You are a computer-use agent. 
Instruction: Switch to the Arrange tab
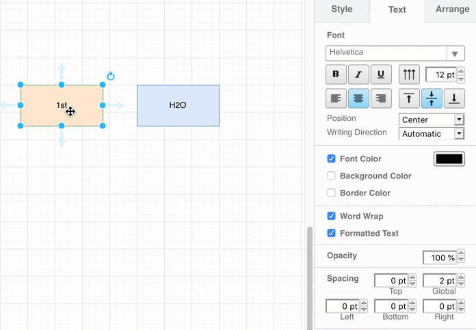452,10
